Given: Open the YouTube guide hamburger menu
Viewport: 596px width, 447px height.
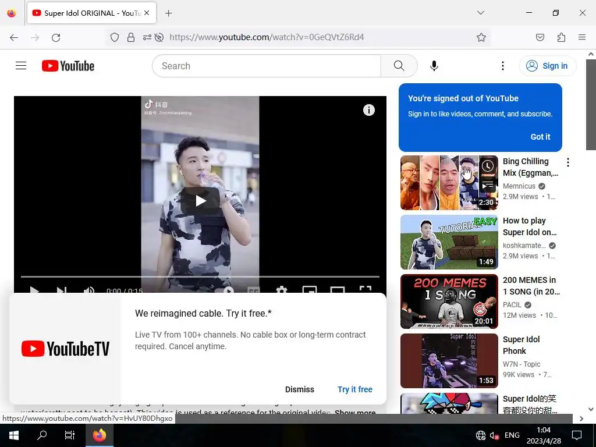Looking at the screenshot, I should point(21,66).
